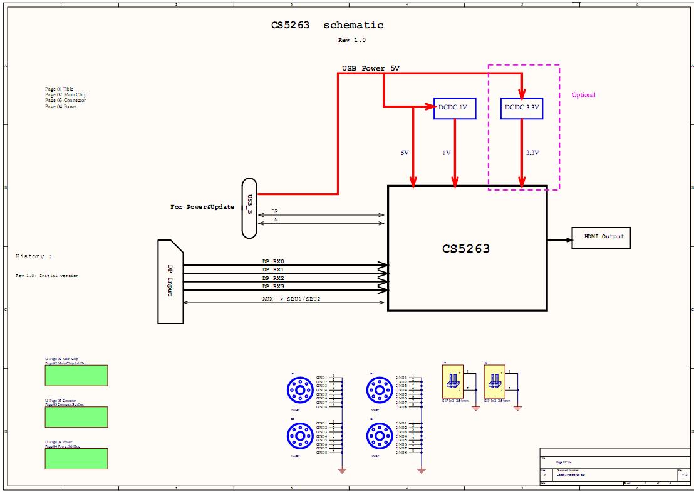This screenshot has width=694, height=492.
Task: Click 'Rev 1.0: Initial version' history entry
Action: (47, 276)
